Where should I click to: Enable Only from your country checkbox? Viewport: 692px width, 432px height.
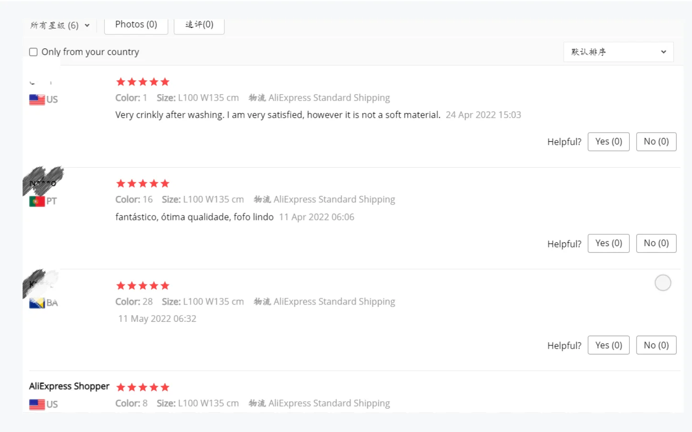point(33,52)
